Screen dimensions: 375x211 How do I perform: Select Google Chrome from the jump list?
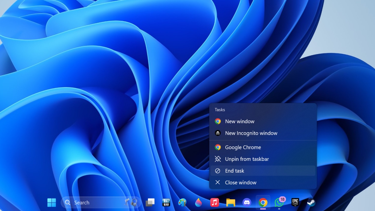pyautogui.click(x=243, y=147)
